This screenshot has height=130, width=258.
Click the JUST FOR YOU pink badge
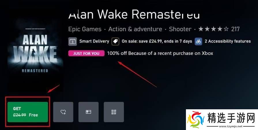86,53
